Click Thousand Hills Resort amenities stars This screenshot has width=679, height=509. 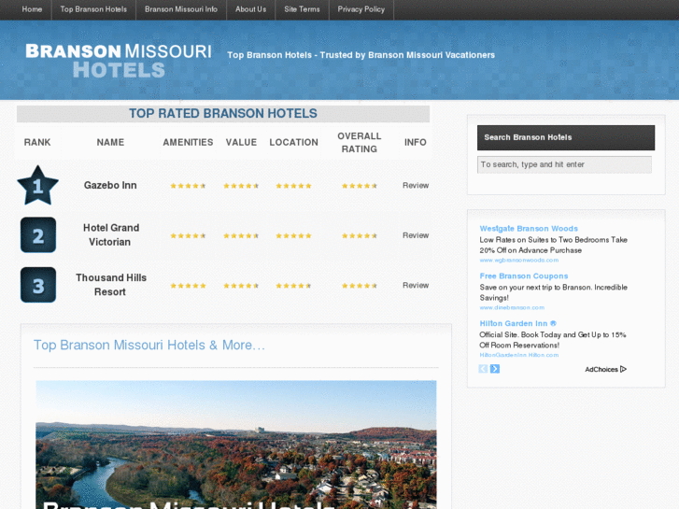[188, 286]
